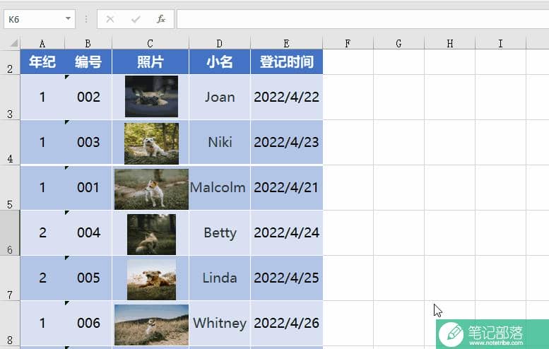This screenshot has width=549, height=349.
Task: Select Whitney's dog photo thumbnail
Action: (151, 325)
